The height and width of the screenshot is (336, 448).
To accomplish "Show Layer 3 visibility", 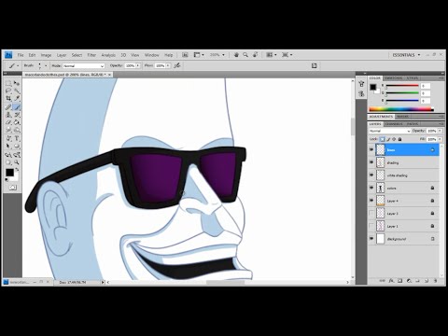I will [x=371, y=214].
